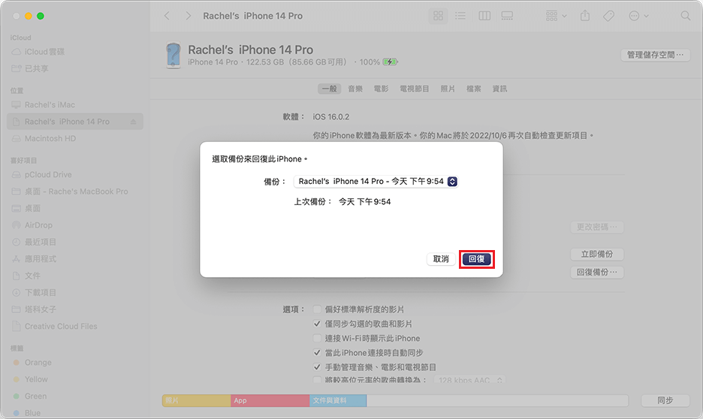
Task: Select the 電視節目 tab
Action: point(415,89)
